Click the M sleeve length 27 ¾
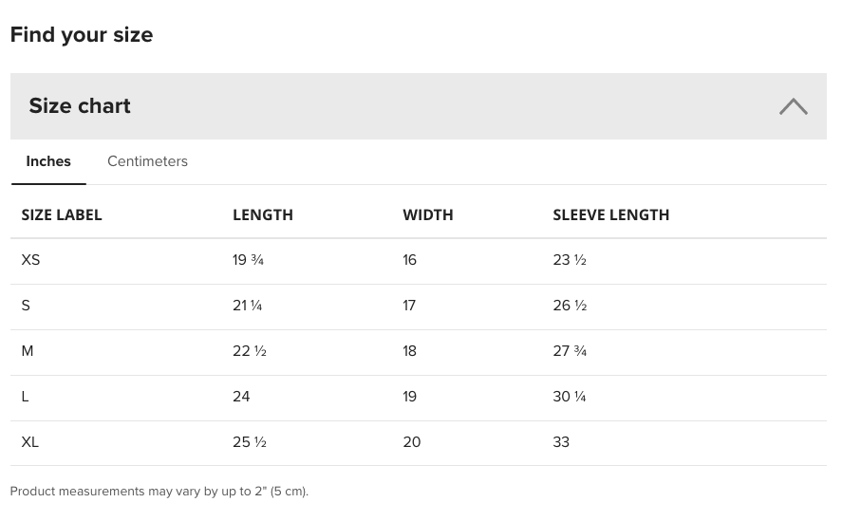Screen dimensions: 842x521 point(570,351)
